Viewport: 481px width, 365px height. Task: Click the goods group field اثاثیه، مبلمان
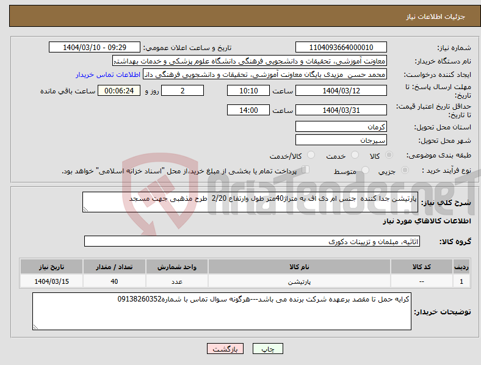tap(252, 241)
